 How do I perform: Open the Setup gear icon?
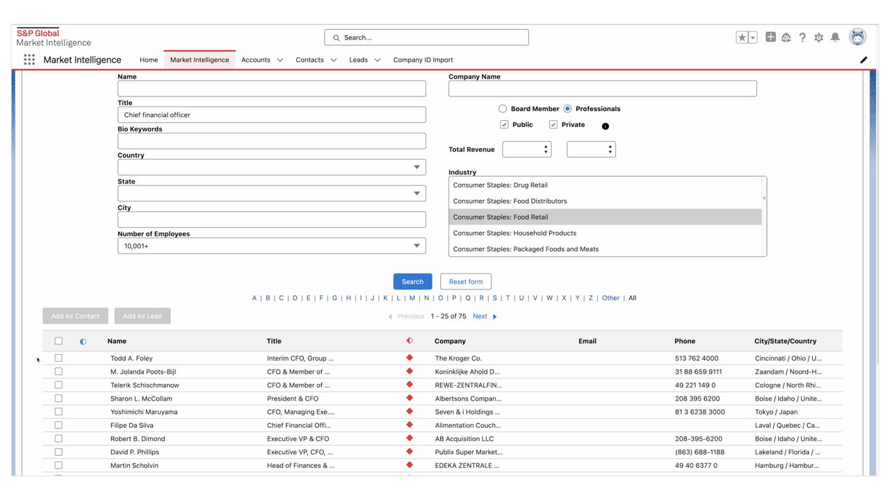(x=818, y=37)
